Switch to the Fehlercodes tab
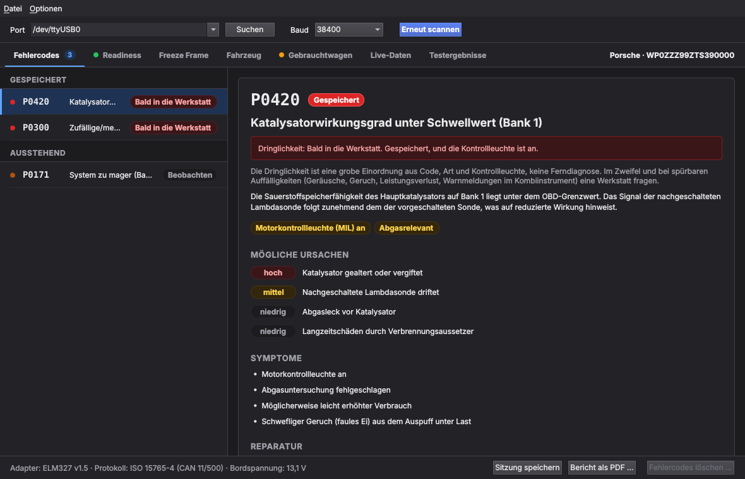 [x=45, y=55]
